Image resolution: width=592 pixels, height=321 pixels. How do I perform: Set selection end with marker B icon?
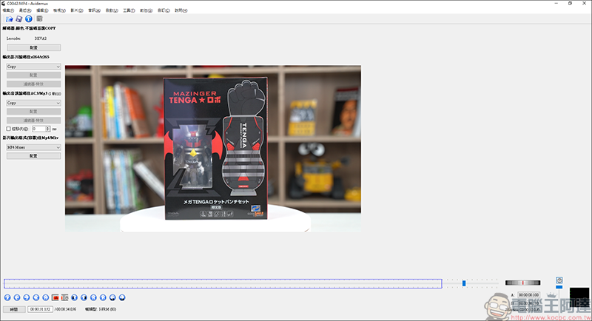point(64,297)
